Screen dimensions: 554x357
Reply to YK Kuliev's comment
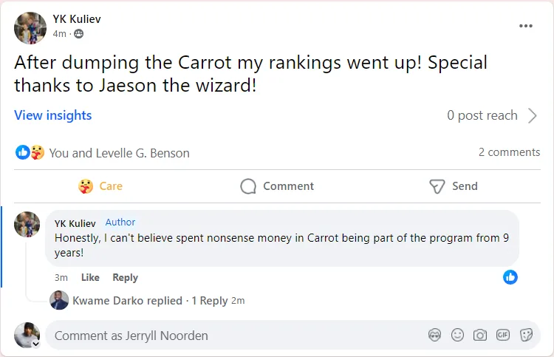[x=125, y=277]
